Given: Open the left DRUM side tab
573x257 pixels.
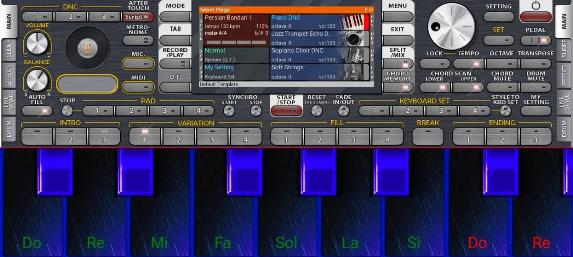Looking at the screenshot, I should [x=9, y=129].
